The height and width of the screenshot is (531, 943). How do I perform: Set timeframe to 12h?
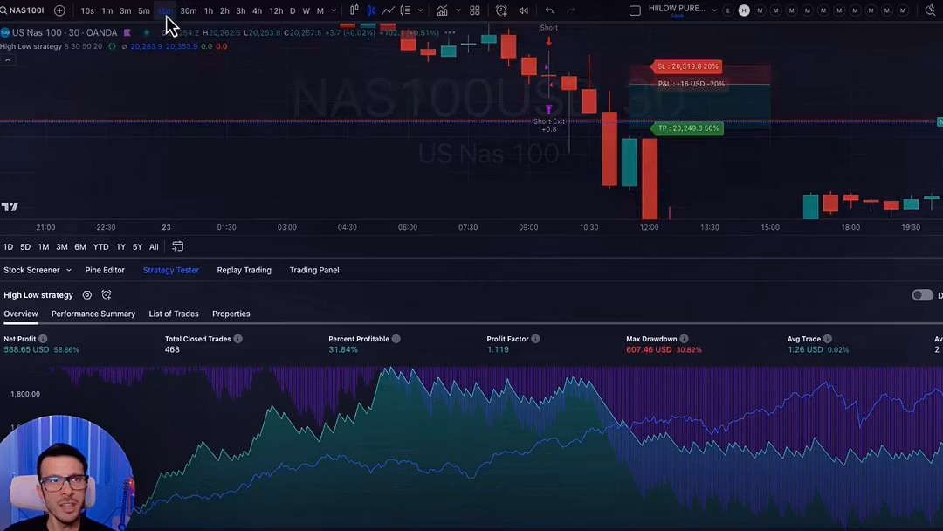pos(276,10)
